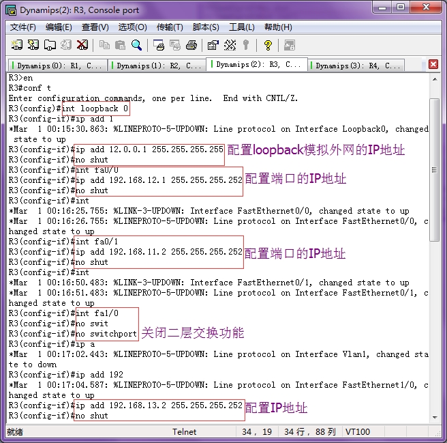Open the 传输(T) menu
The image size is (447, 443).
pyautogui.click(x=170, y=27)
